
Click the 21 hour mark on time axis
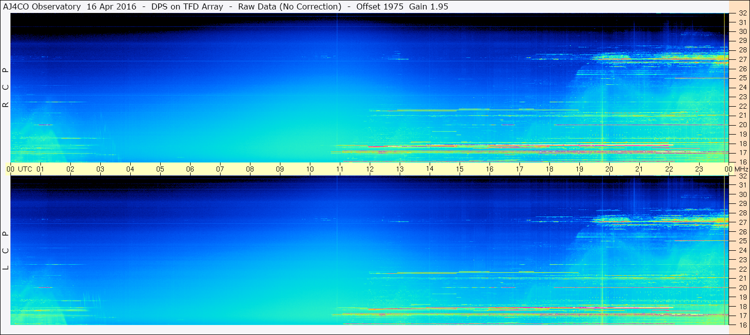639,169
